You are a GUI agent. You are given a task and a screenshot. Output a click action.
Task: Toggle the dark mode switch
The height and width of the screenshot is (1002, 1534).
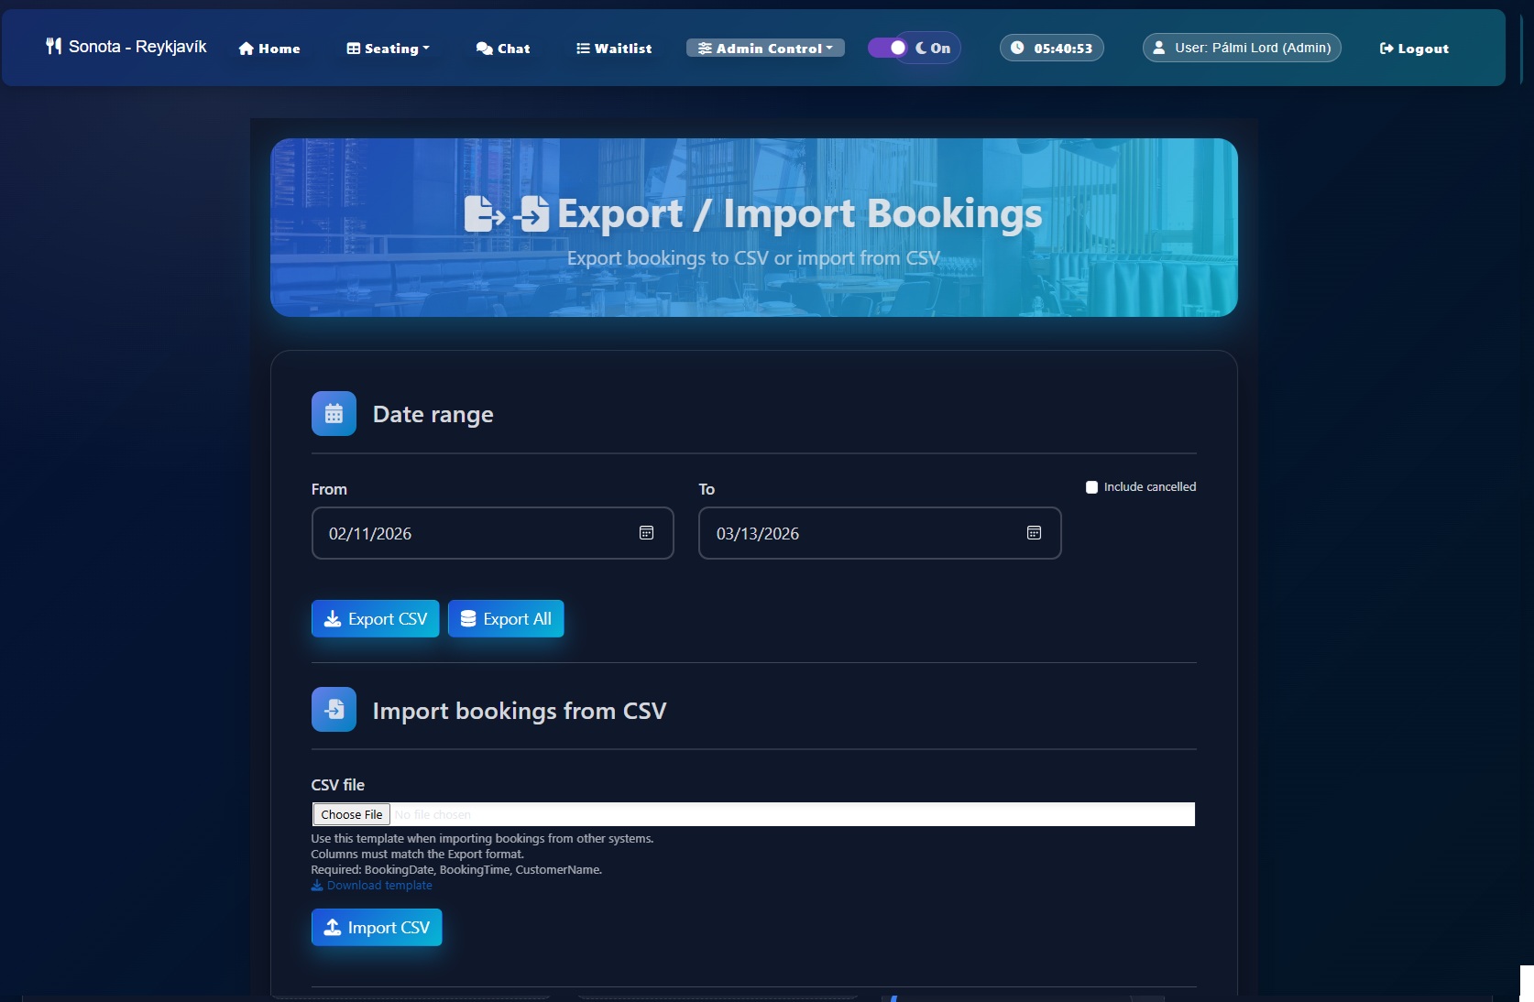(888, 48)
